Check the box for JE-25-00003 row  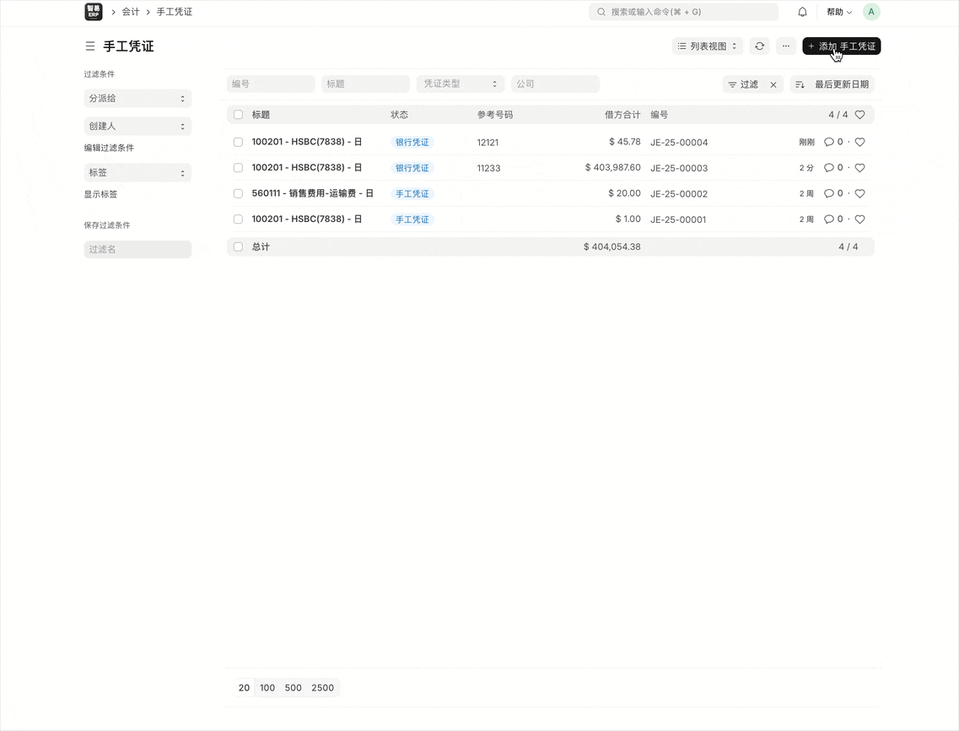238,168
